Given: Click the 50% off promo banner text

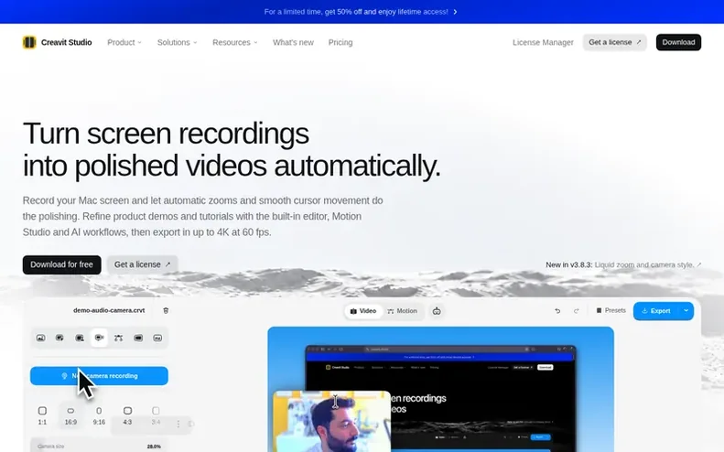Looking at the screenshot, I should click(x=356, y=12).
